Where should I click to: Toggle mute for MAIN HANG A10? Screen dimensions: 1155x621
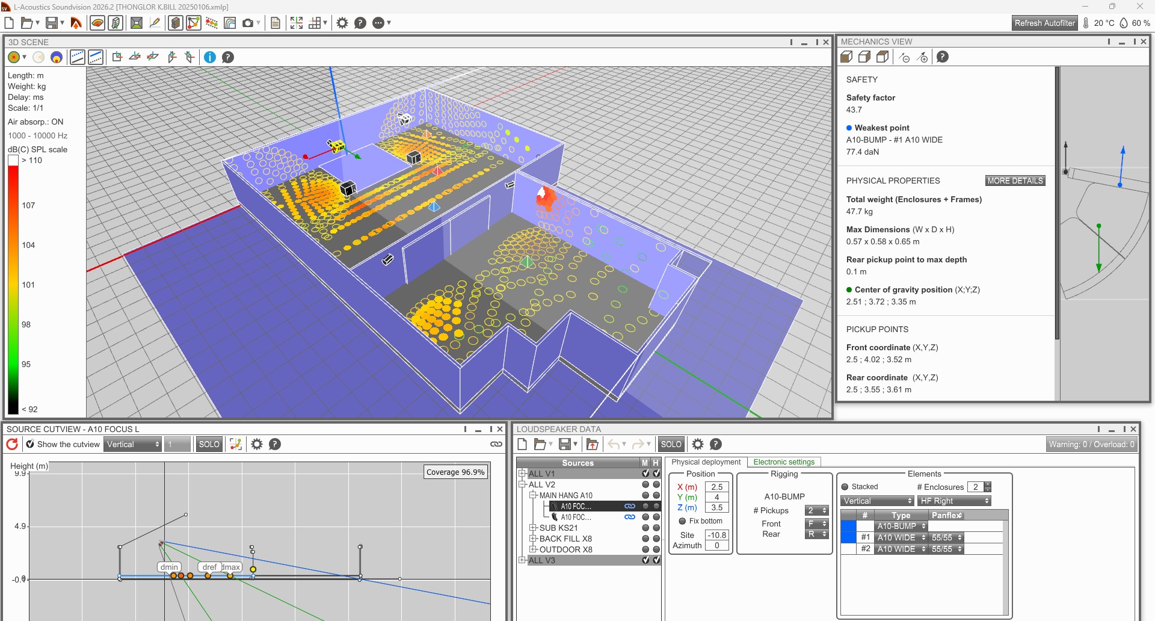[x=645, y=495]
